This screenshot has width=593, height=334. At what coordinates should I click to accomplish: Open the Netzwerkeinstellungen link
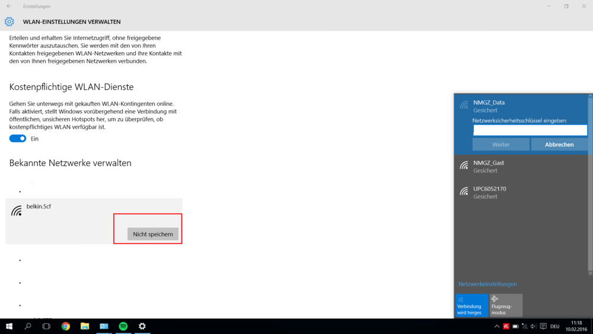point(487,284)
